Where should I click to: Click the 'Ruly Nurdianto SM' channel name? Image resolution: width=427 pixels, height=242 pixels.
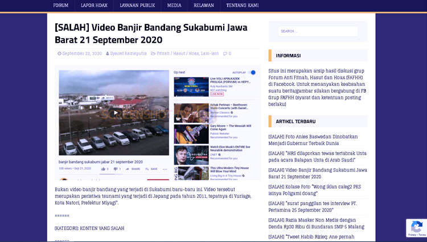tap(221, 86)
